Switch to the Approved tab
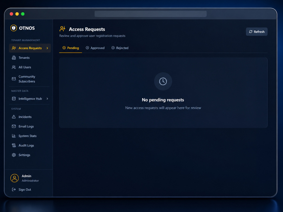The width and height of the screenshot is (283, 212). tap(95, 48)
